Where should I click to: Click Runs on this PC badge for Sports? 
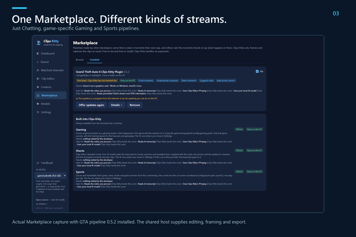[254, 172]
